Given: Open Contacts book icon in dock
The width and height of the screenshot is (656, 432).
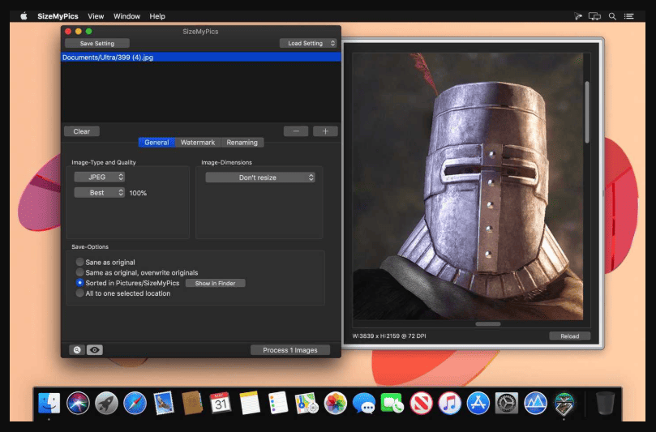Looking at the screenshot, I should tap(192, 403).
